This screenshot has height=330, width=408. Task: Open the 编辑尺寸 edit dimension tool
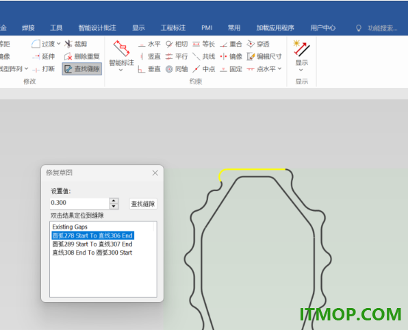click(x=264, y=56)
